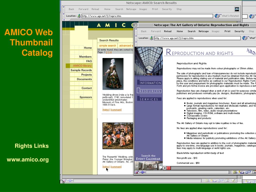Click What's Related icon in Art Gallery window
The height and width of the screenshot is (192, 256).
tap(245, 38)
